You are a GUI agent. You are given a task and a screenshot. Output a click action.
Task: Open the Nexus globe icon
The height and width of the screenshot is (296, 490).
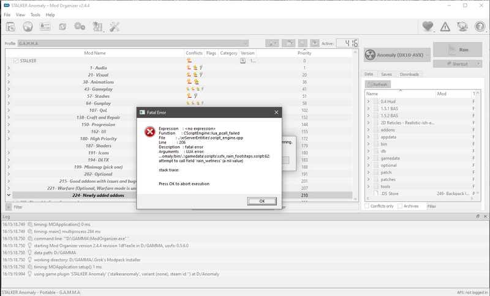28,27
